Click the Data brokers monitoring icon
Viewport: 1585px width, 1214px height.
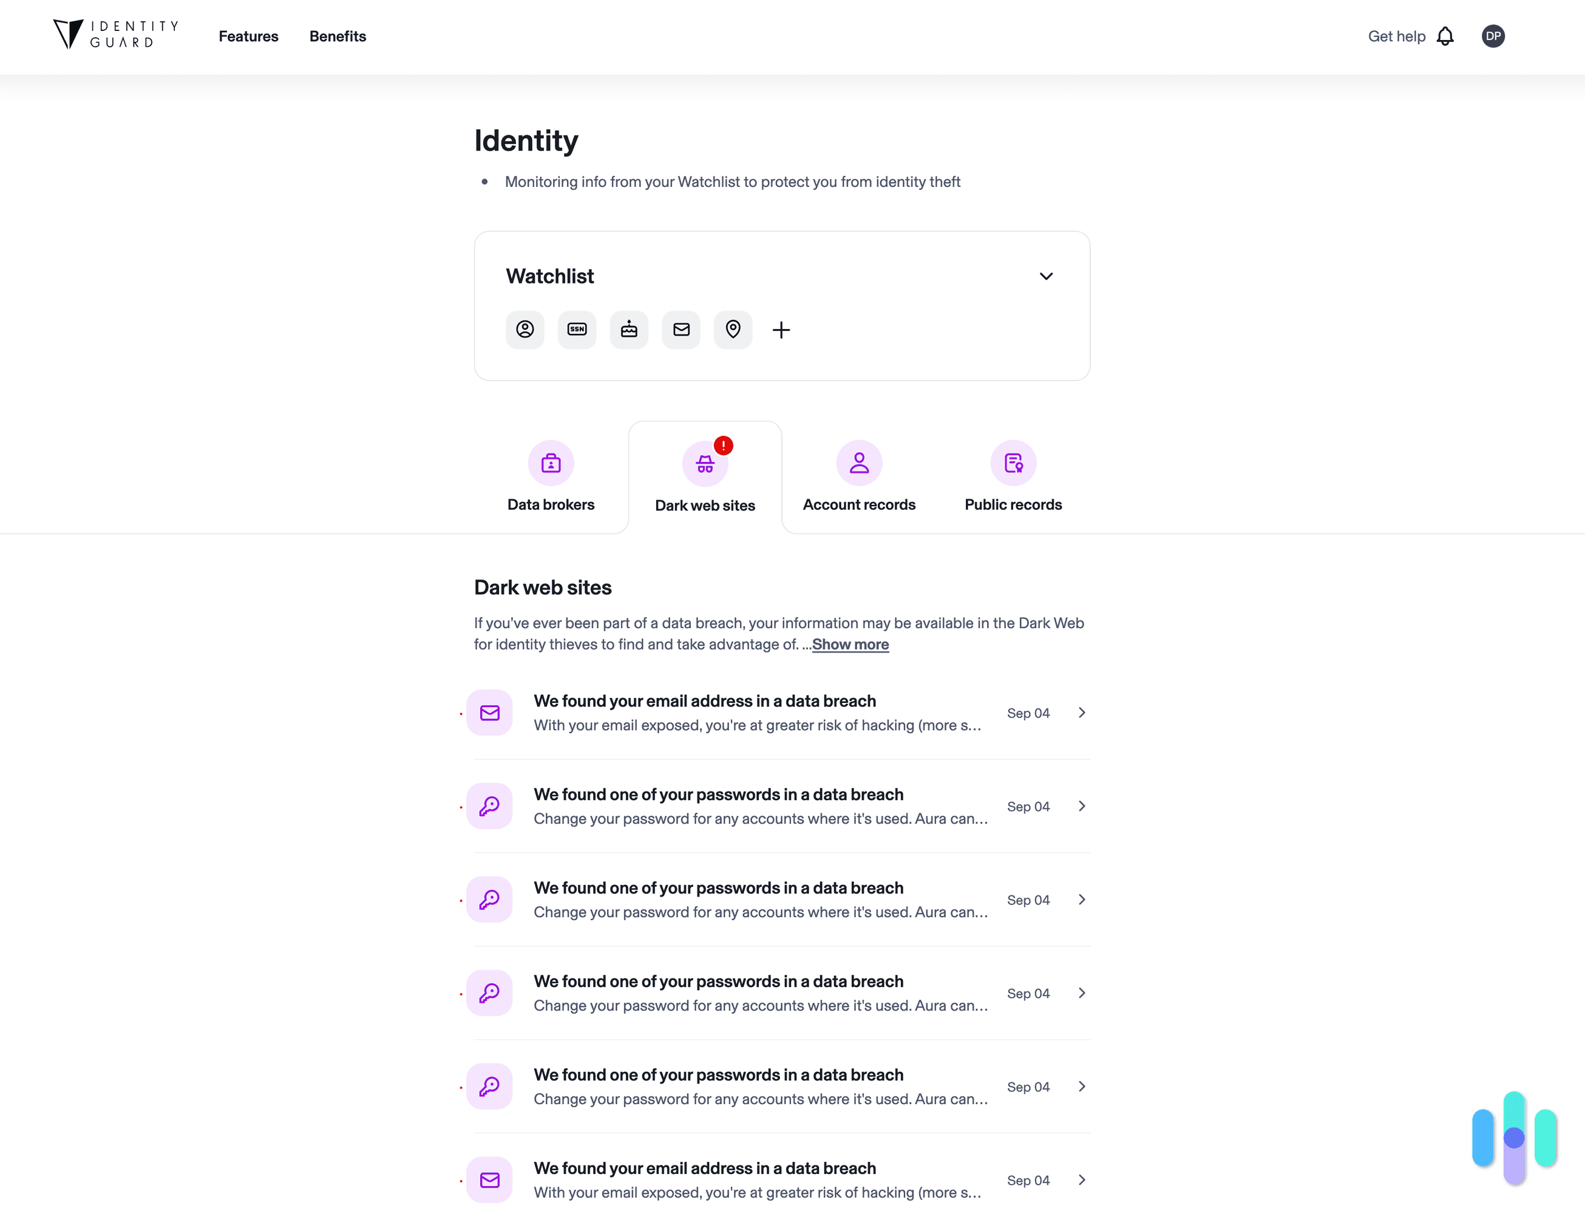click(x=551, y=463)
